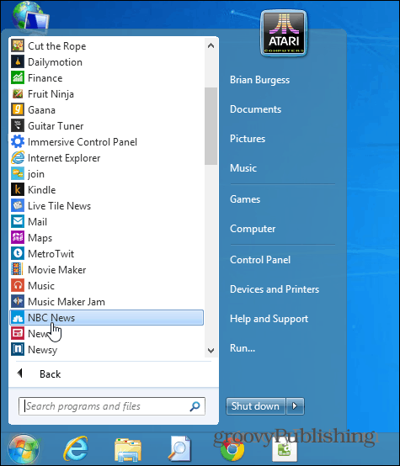Click the programs list up arrow
The width and height of the screenshot is (400, 466).
211,45
